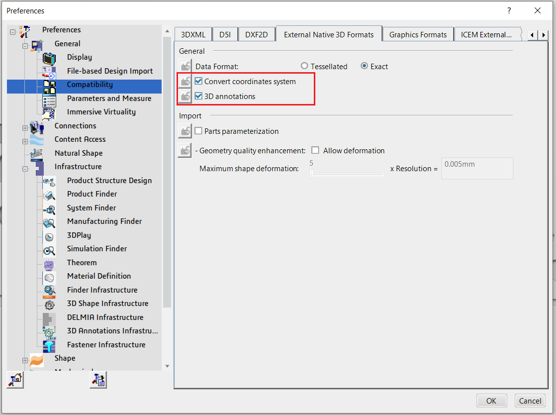Click the Manufacturing Finder icon
Screen dimensions: 556x415
tap(49, 223)
